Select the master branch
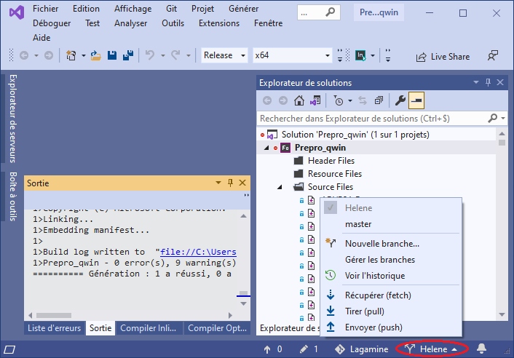 (358, 224)
